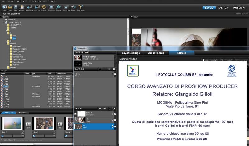Select the foto folder
Viewport: 249px width, 146px height.
(14, 38)
